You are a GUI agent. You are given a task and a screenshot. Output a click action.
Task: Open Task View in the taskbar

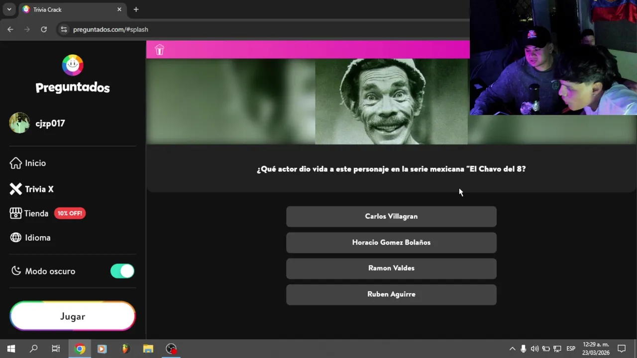pos(56,349)
